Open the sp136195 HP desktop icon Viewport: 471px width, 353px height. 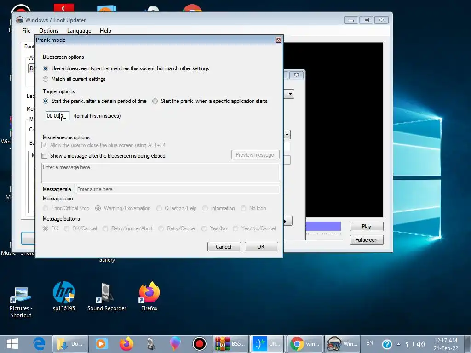[63, 296]
